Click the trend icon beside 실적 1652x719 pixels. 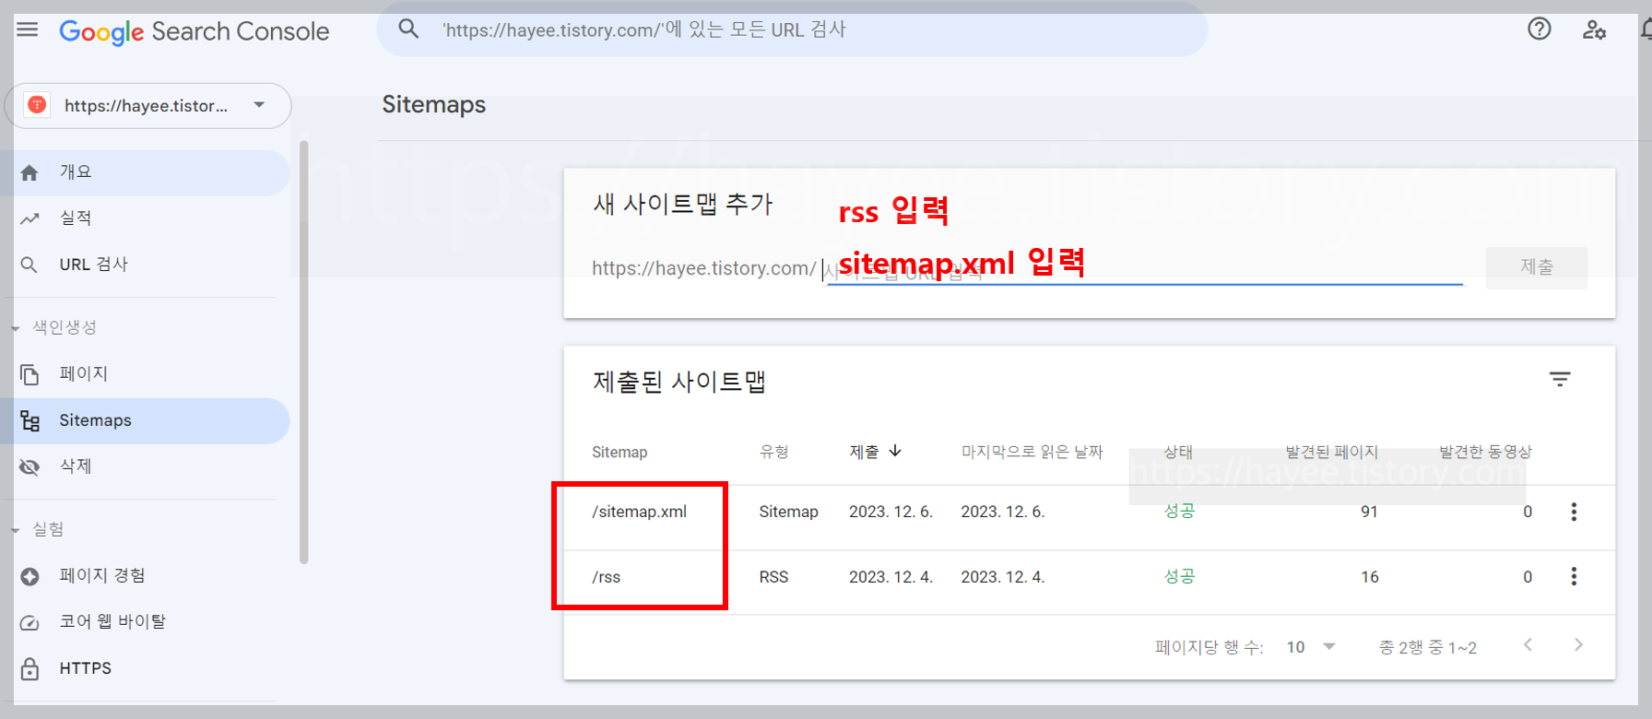(x=29, y=218)
